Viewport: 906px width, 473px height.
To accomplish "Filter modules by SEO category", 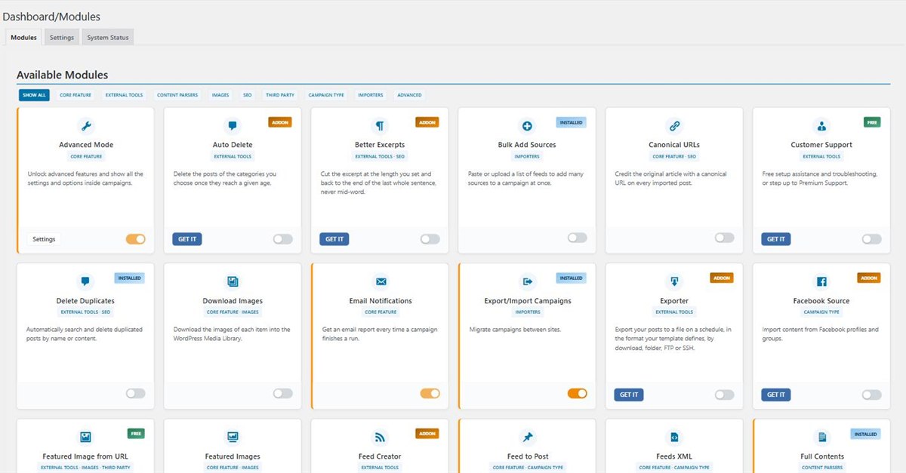I will [x=247, y=96].
